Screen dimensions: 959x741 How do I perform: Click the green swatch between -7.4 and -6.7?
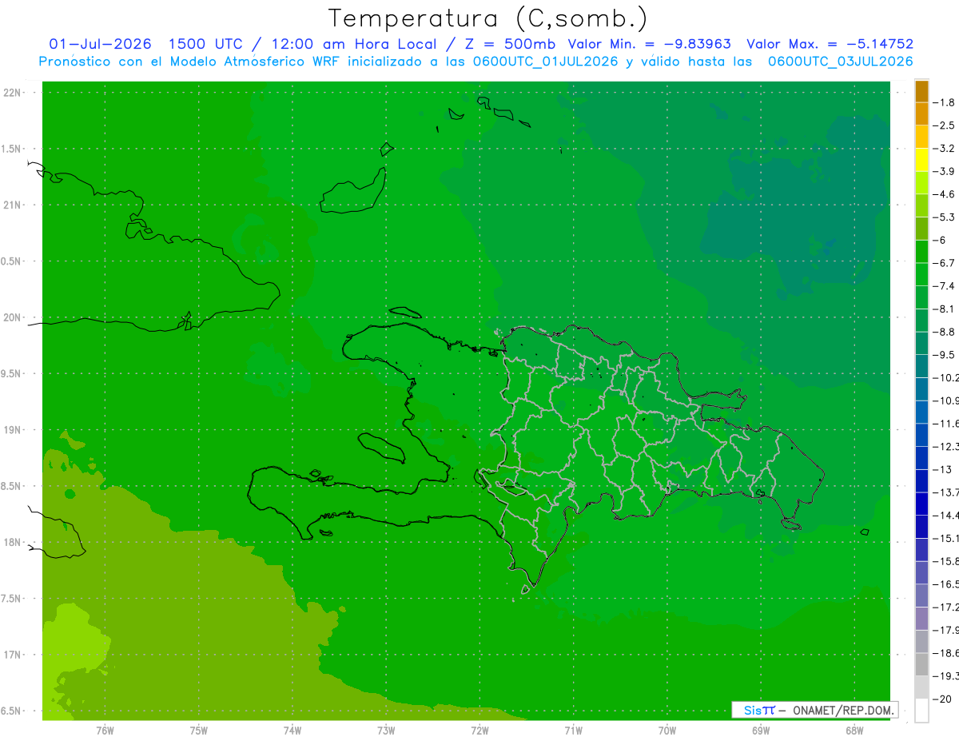coord(921,274)
